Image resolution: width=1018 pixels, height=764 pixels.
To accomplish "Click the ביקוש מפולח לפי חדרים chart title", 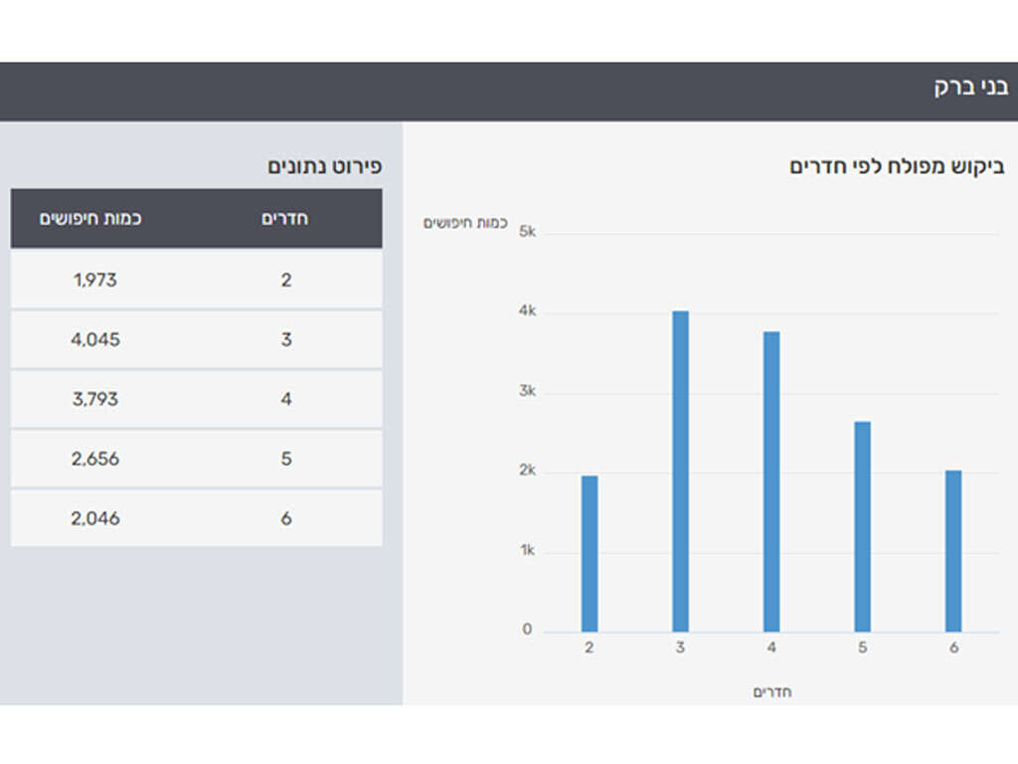I will tap(897, 167).
